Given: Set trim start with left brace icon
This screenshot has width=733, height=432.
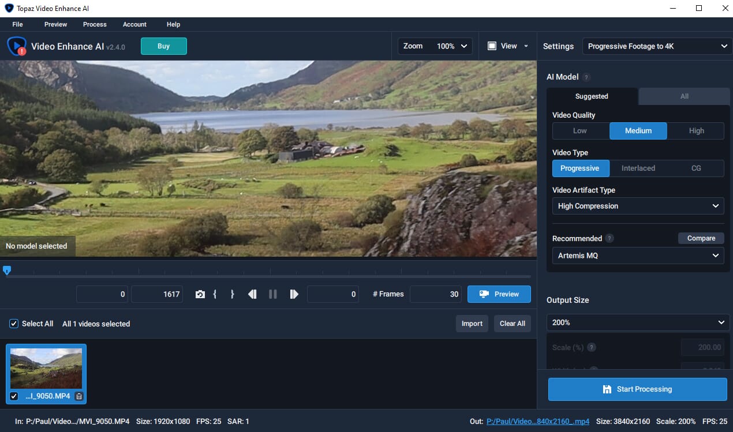Looking at the screenshot, I should click(x=215, y=294).
